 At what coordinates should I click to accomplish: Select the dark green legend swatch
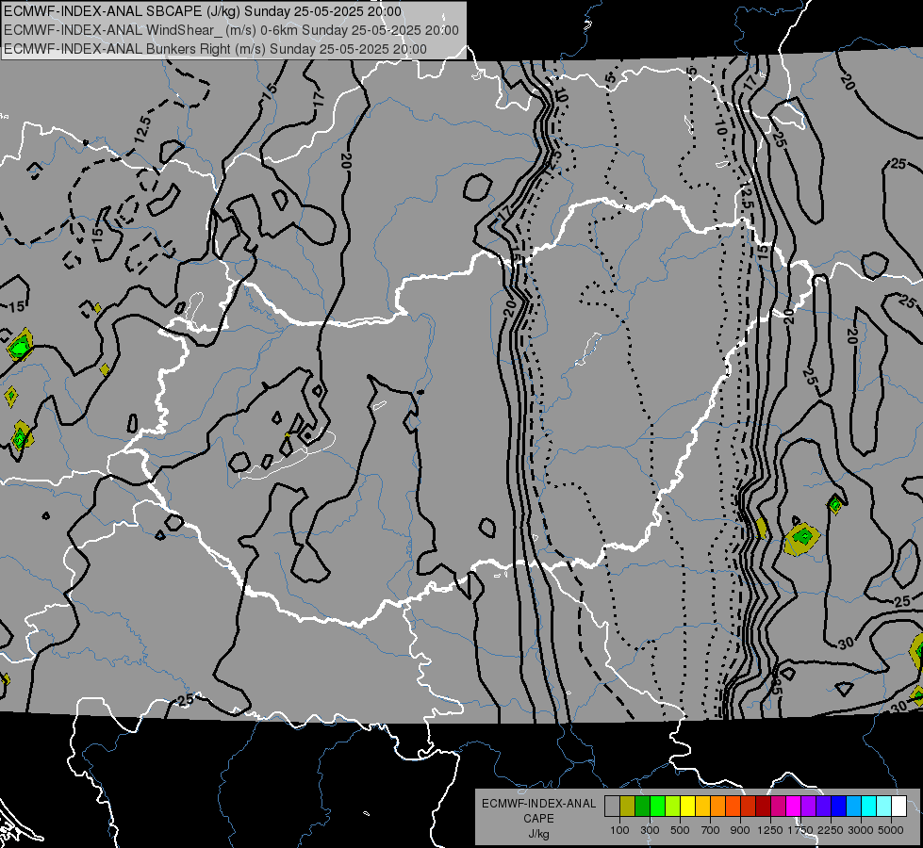642,807
